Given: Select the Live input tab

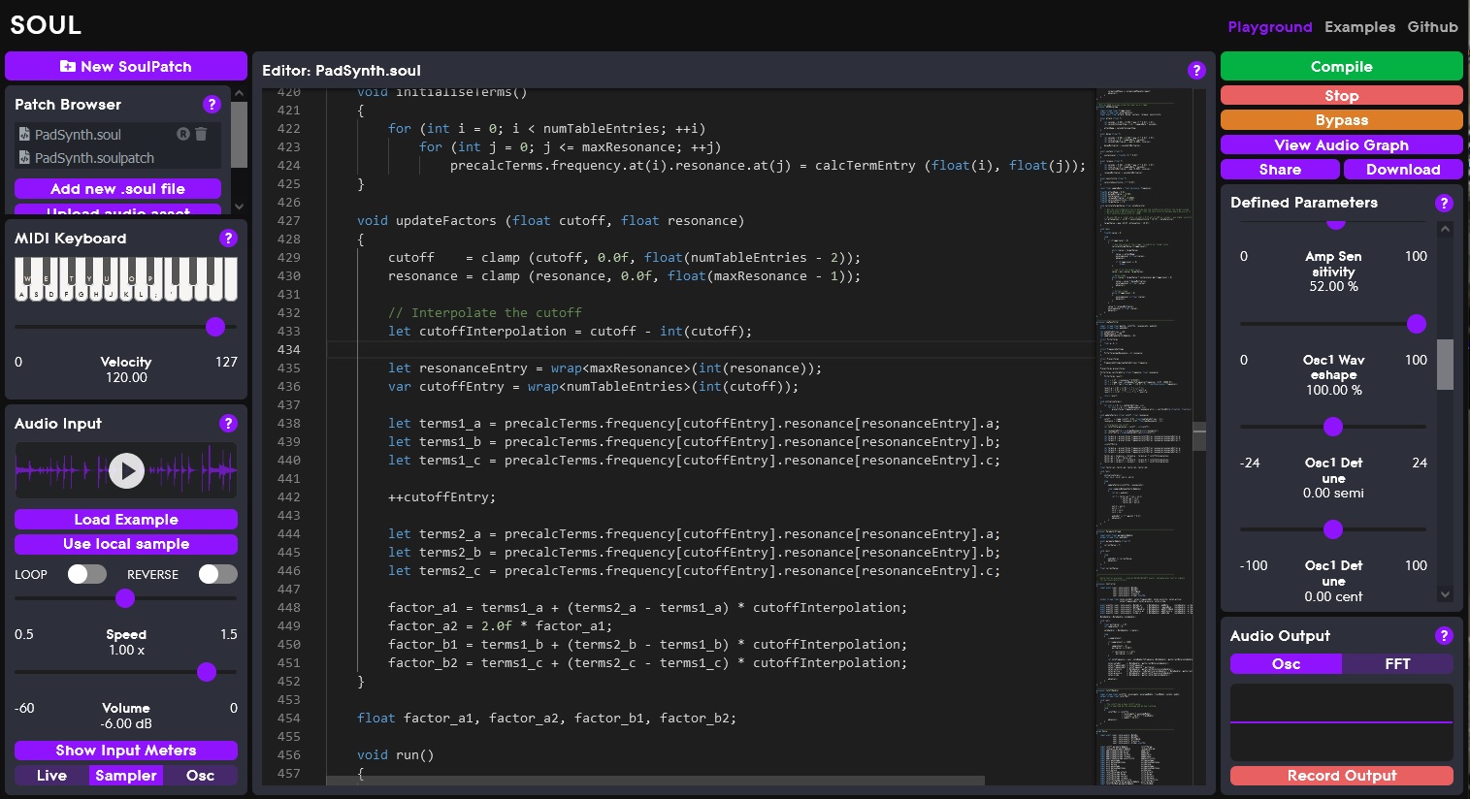Looking at the screenshot, I should click(51, 776).
